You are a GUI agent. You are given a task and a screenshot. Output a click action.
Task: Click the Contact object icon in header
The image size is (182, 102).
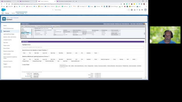tap(4, 19)
